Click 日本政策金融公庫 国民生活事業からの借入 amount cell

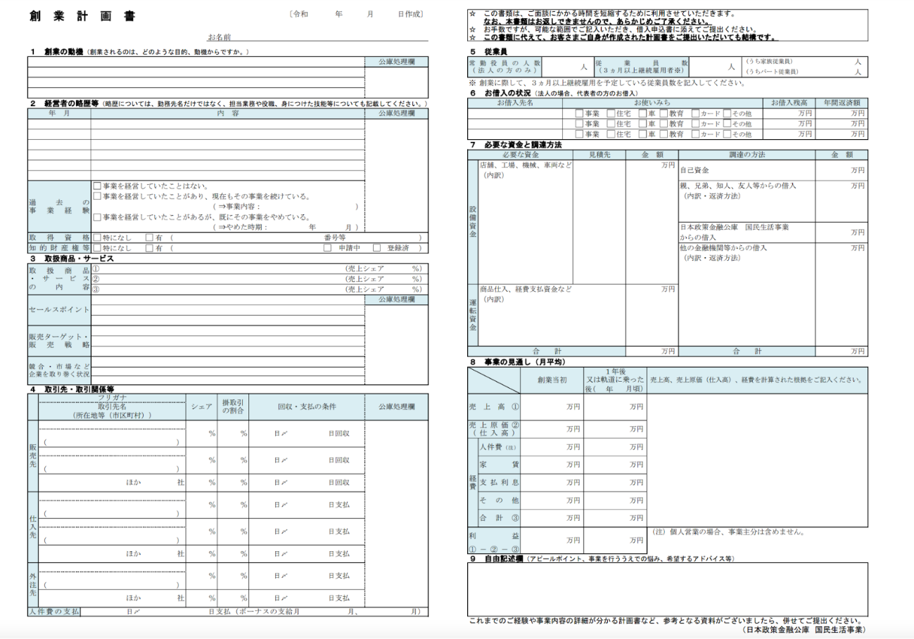pos(842,233)
